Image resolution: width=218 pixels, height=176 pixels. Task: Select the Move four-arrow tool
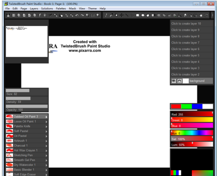point(122,15)
